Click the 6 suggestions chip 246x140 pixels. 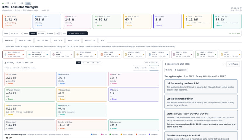tap(181, 70)
